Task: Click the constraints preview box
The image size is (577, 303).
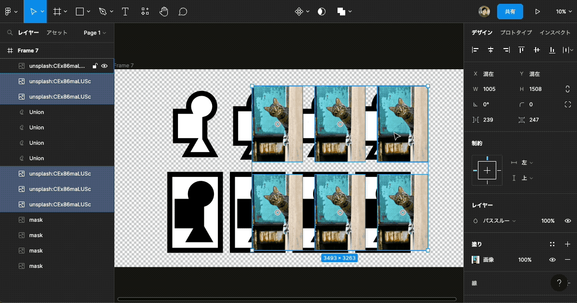Action: (487, 170)
